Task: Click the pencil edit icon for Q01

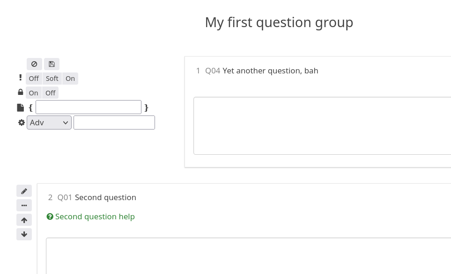Action: click(24, 191)
